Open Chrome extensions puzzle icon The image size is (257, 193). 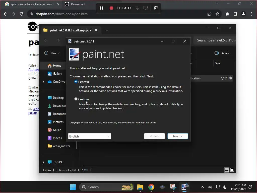(227, 14)
